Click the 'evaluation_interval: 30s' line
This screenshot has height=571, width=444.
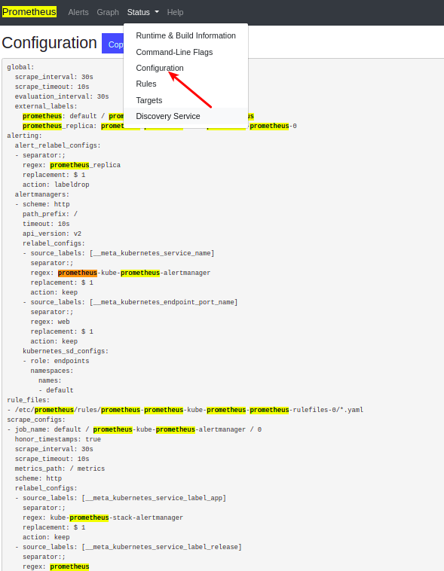62,96
